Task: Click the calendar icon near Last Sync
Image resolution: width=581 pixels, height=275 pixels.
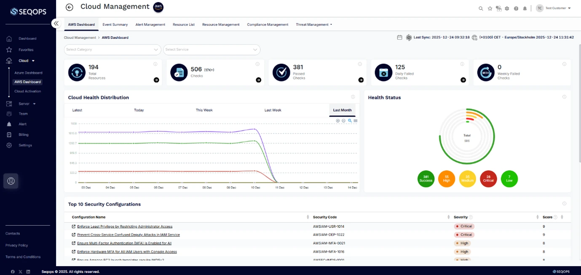Action: click(399, 37)
